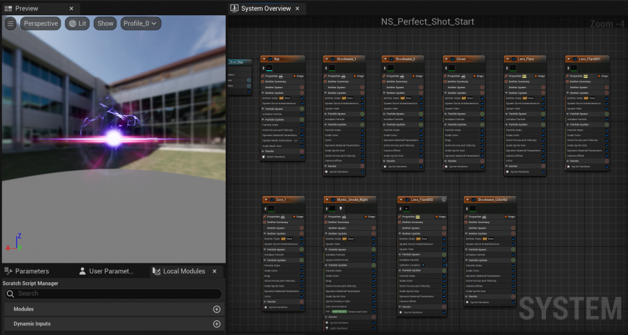The height and width of the screenshot is (335, 628).
Task: Click the Perspective view button
Action: coord(40,23)
